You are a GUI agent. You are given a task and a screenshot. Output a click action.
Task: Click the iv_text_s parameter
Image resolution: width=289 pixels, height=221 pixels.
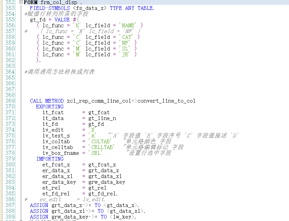56,135
